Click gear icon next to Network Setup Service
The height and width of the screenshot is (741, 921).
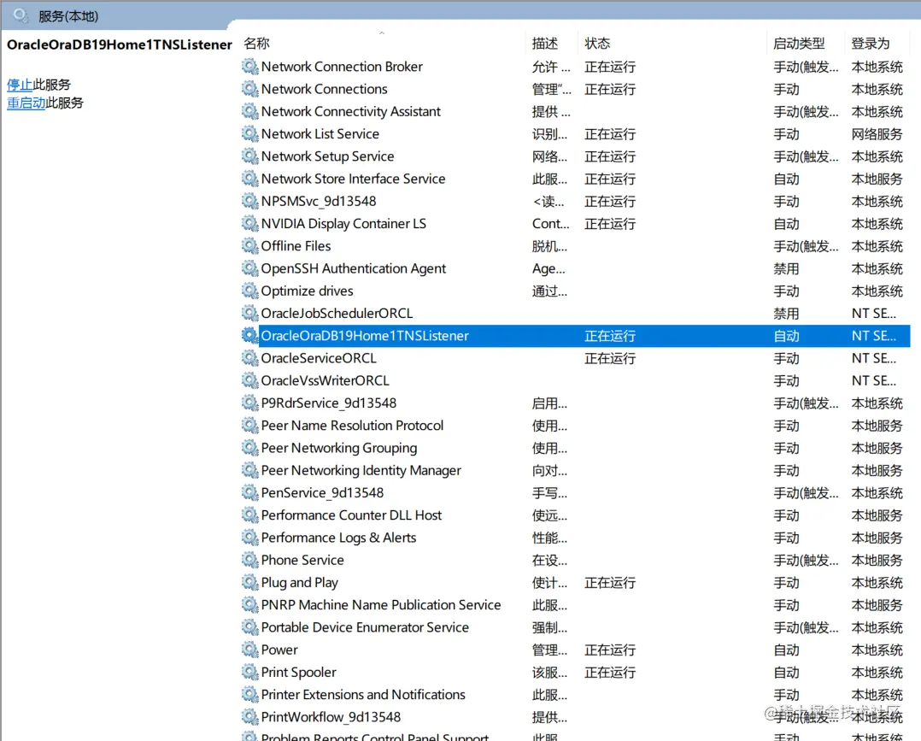click(249, 156)
